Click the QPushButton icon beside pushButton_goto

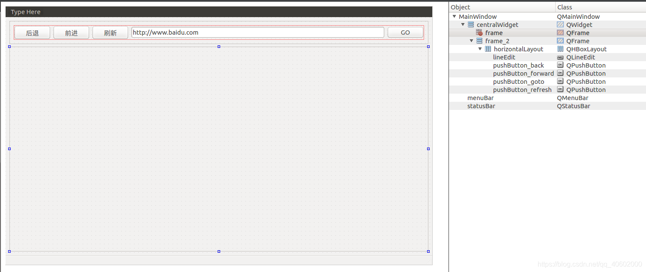coord(560,81)
